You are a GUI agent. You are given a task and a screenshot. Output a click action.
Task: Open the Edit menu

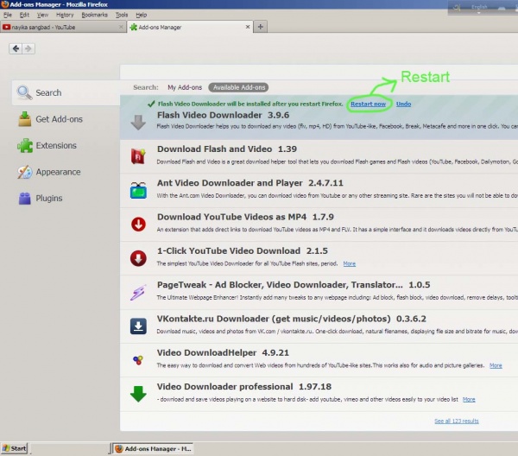[24, 15]
